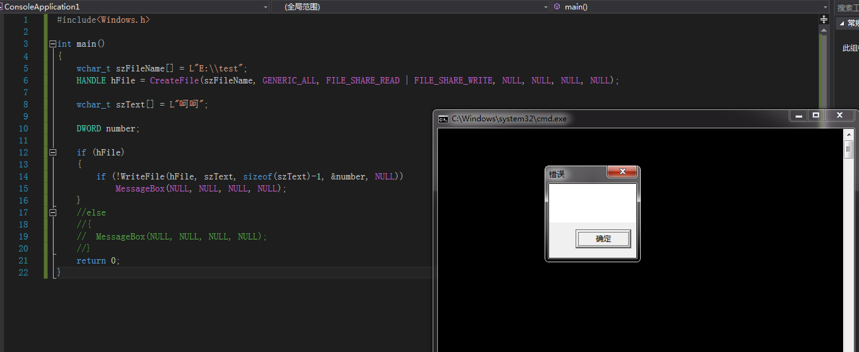Click FILE_SHARE_WRITE in the code
Screen dimensions: 859x352
(x=453, y=81)
